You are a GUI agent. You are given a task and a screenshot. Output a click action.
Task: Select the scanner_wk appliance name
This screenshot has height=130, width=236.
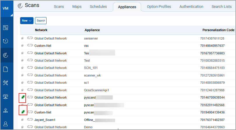point(92,75)
